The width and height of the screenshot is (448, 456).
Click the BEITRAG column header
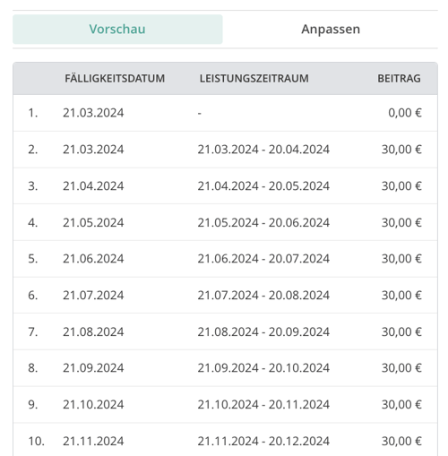[x=399, y=79]
